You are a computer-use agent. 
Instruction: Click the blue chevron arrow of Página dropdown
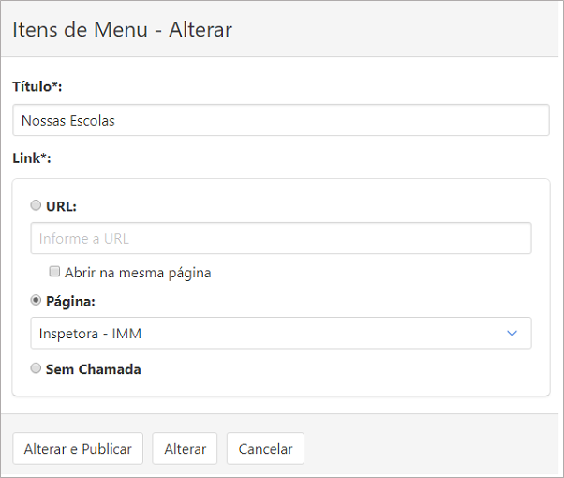click(x=512, y=334)
